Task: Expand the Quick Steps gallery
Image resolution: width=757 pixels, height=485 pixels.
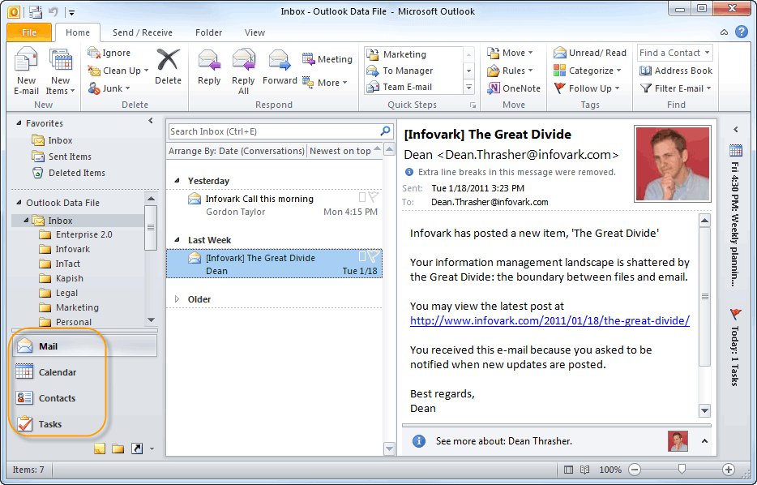Action: point(468,88)
